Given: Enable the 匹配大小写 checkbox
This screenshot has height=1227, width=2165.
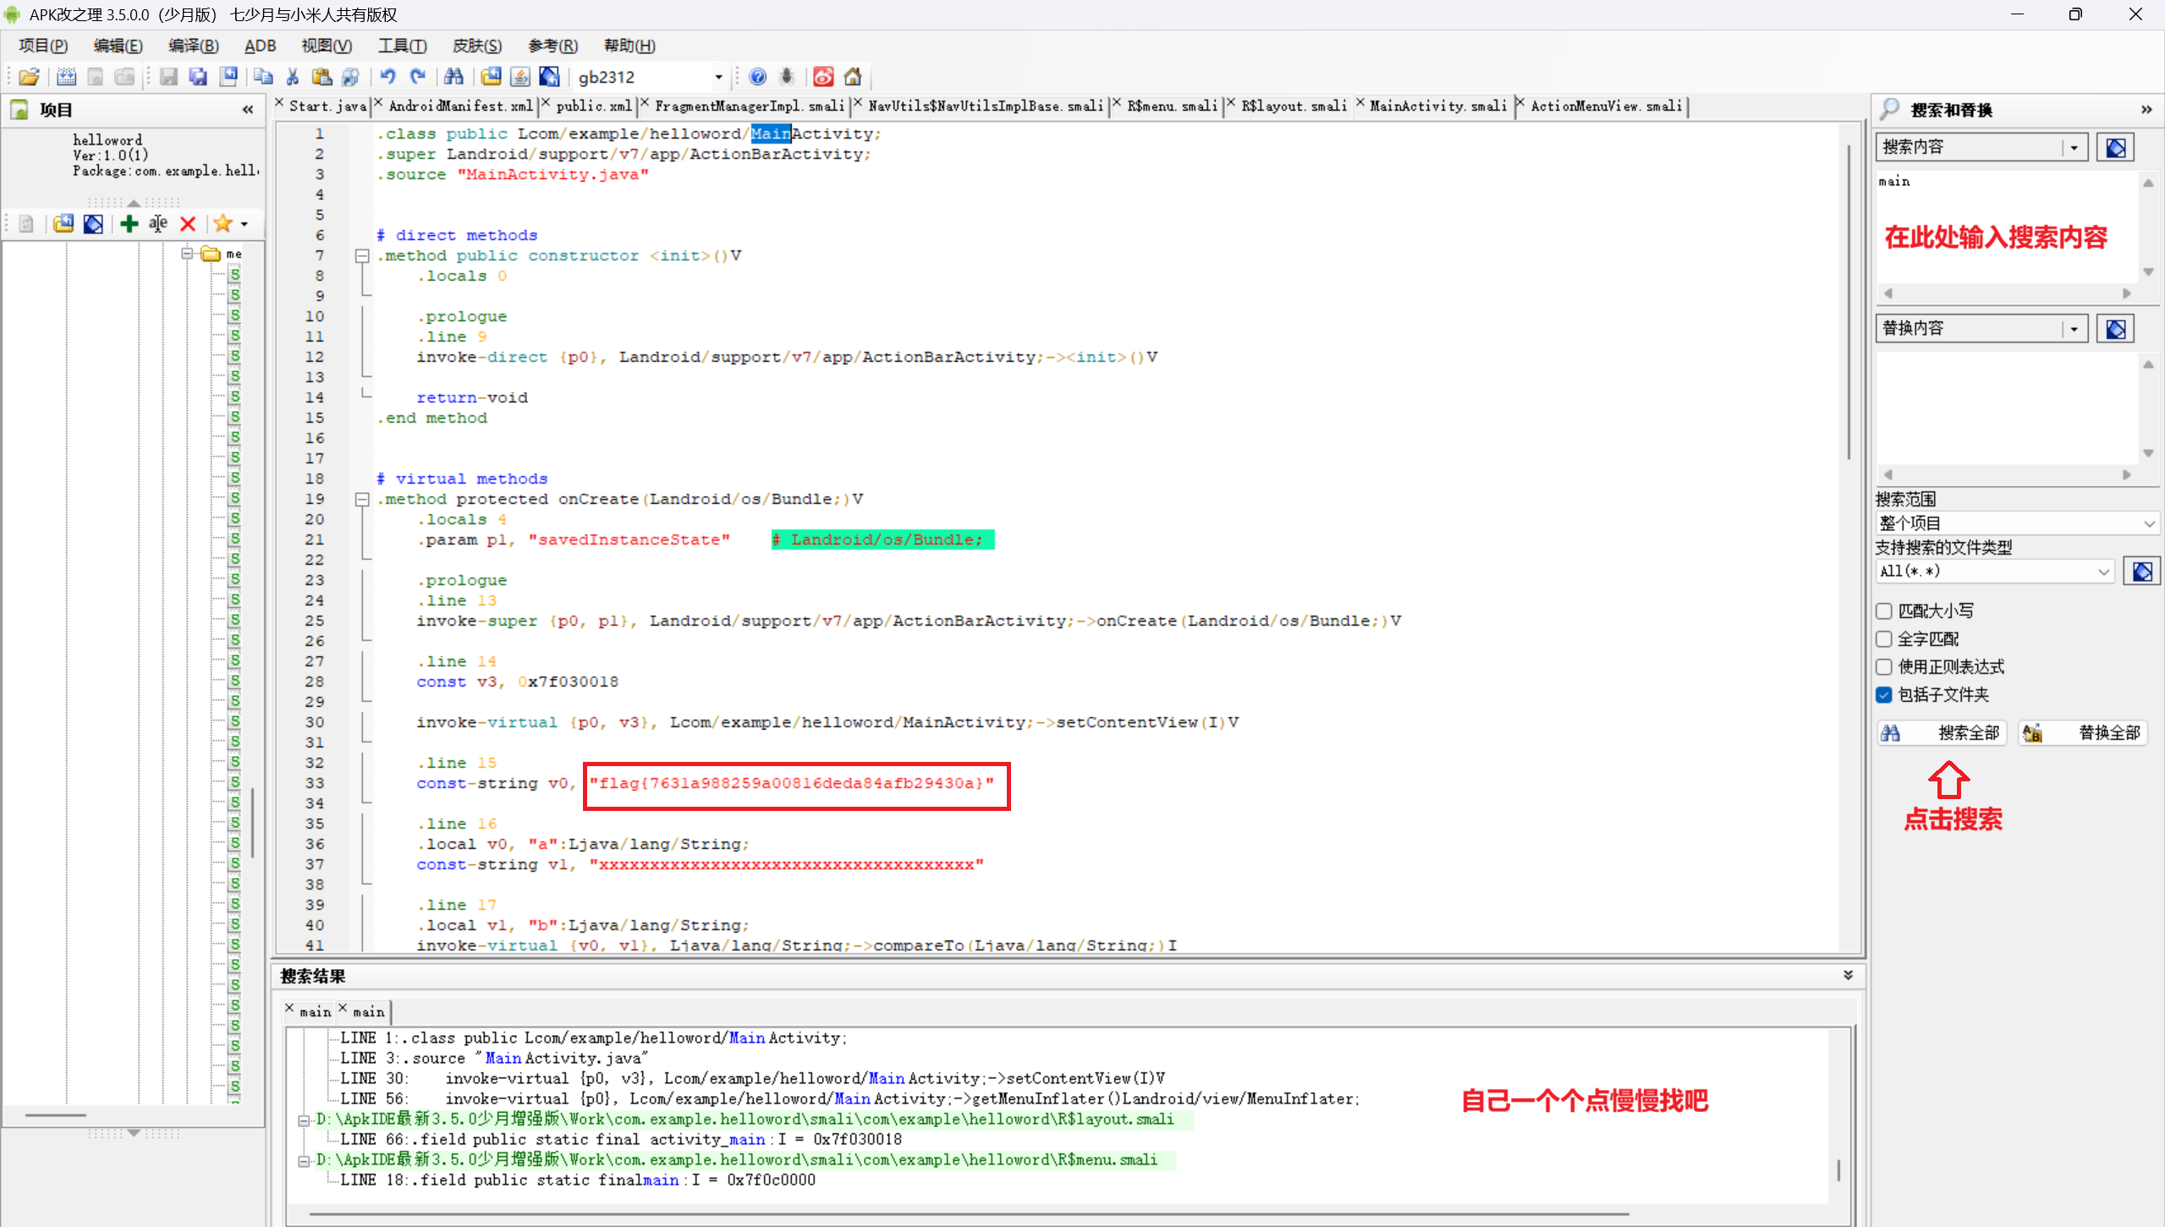Looking at the screenshot, I should pyautogui.click(x=1884, y=611).
